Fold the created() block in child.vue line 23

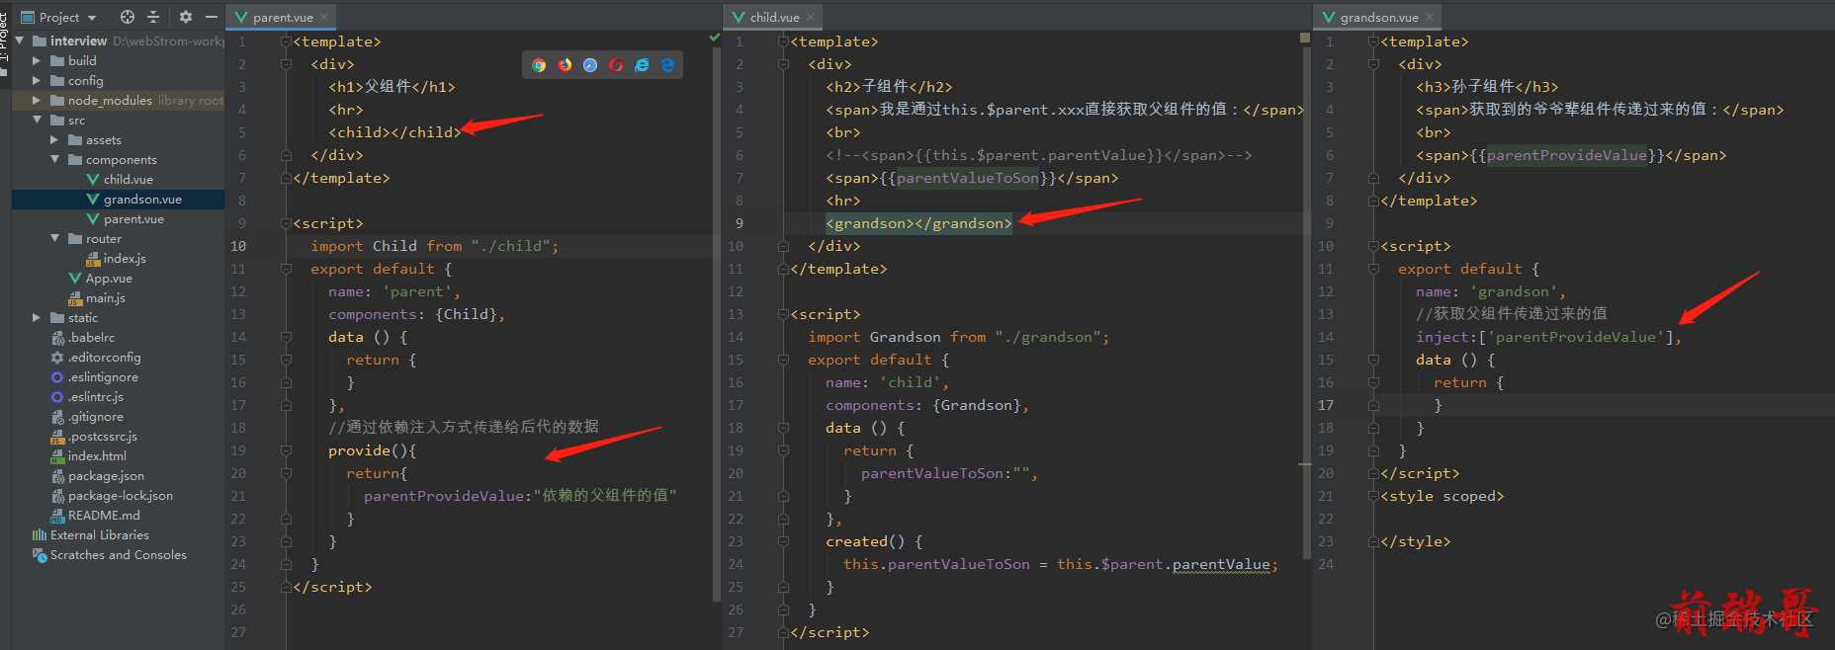[783, 541]
